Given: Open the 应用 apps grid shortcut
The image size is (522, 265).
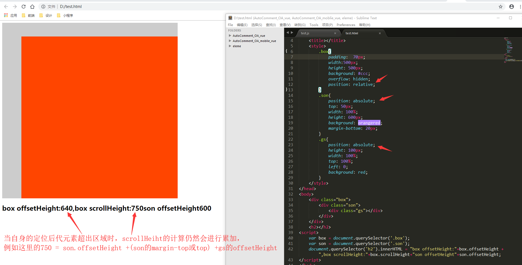Looking at the screenshot, I should (x=10, y=15).
